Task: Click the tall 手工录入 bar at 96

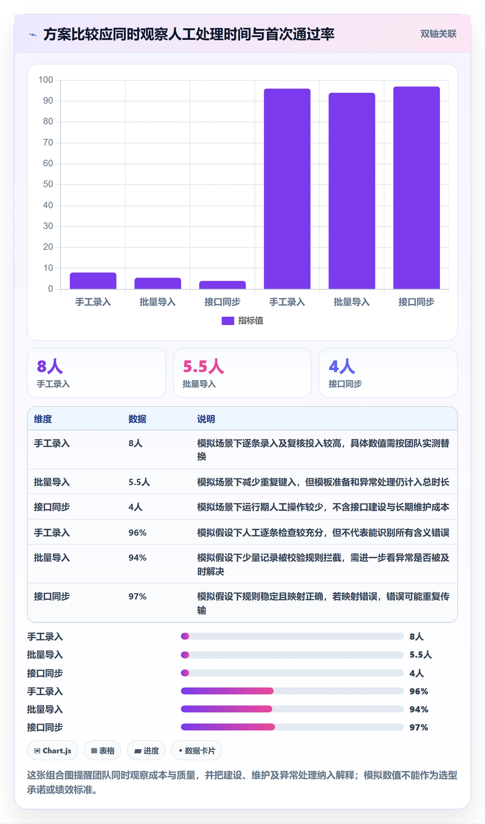Action: pos(287,189)
